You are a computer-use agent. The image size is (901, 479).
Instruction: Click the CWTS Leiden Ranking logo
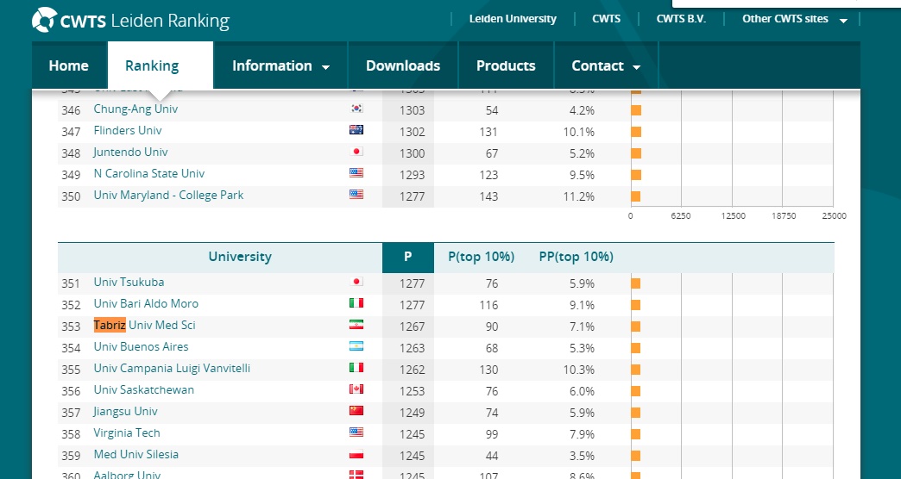pyautogui.click(x=130, y=20)
